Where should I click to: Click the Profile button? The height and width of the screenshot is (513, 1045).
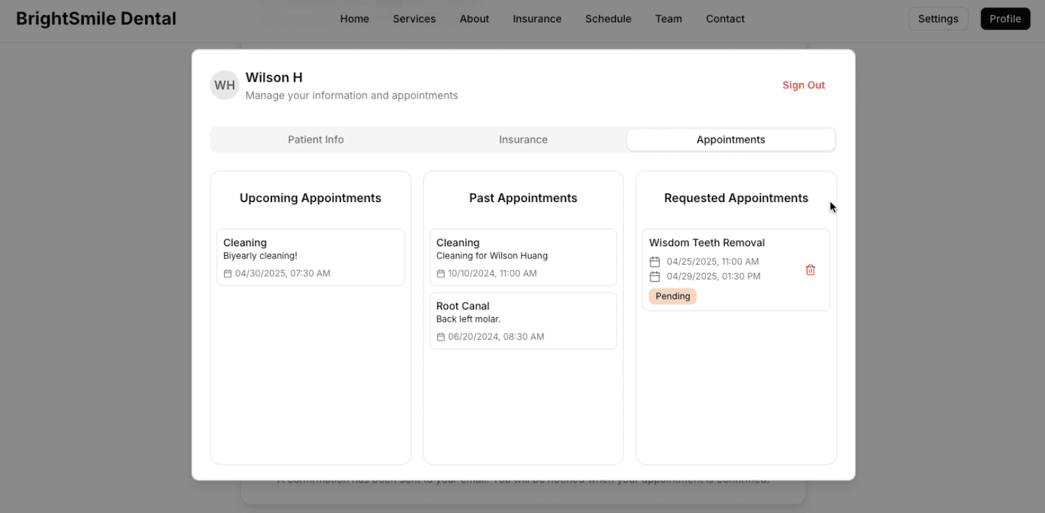click(x=1005, y=19)
